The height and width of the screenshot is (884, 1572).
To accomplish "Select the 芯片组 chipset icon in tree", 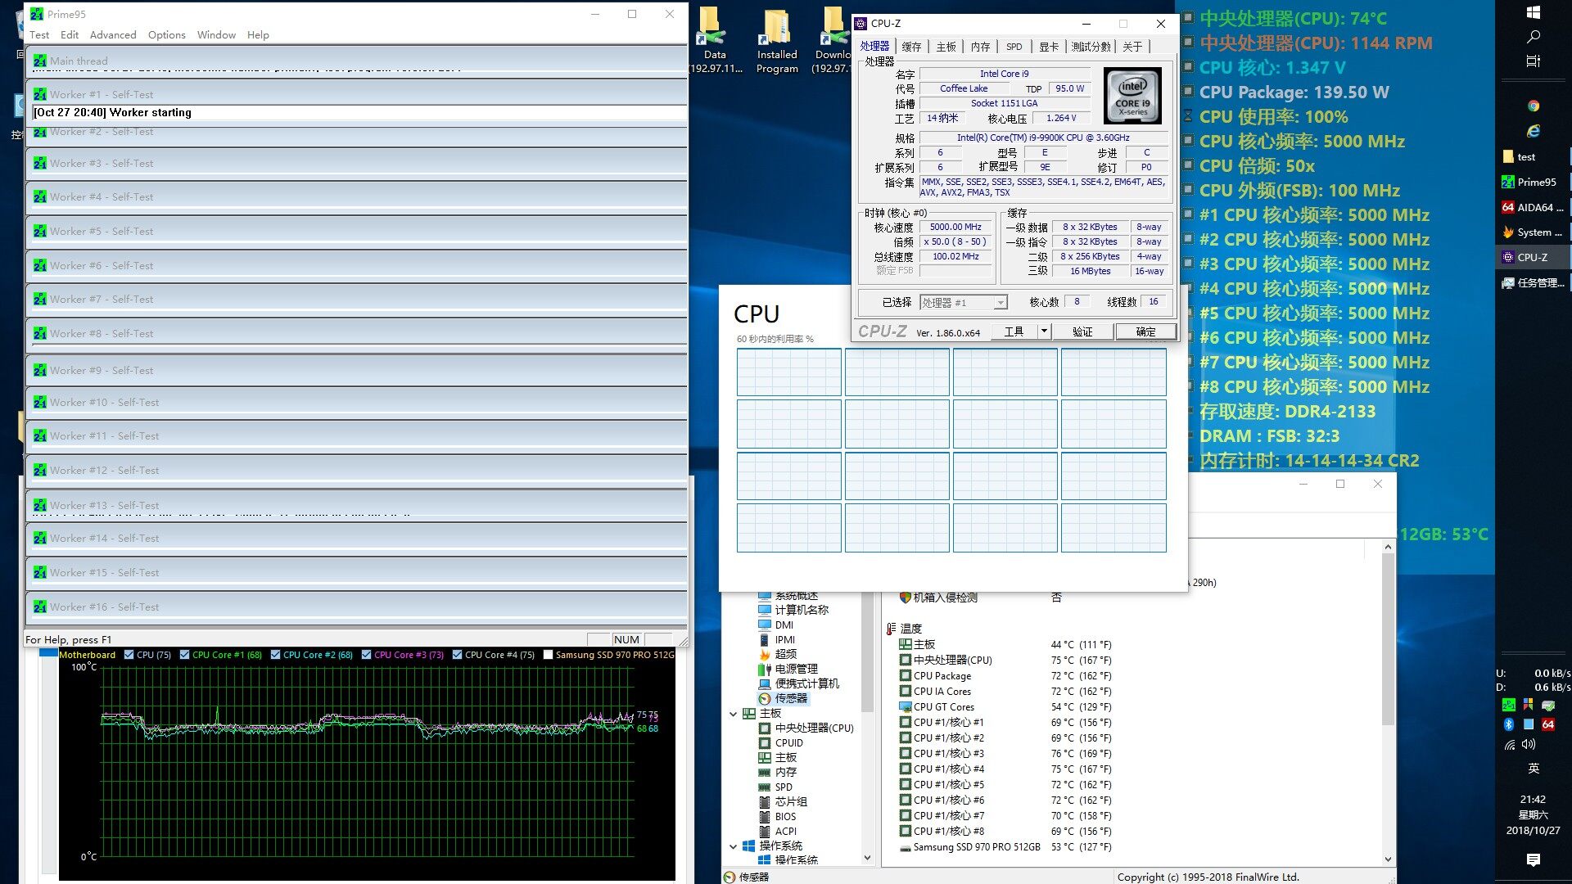I will [765, 802].
